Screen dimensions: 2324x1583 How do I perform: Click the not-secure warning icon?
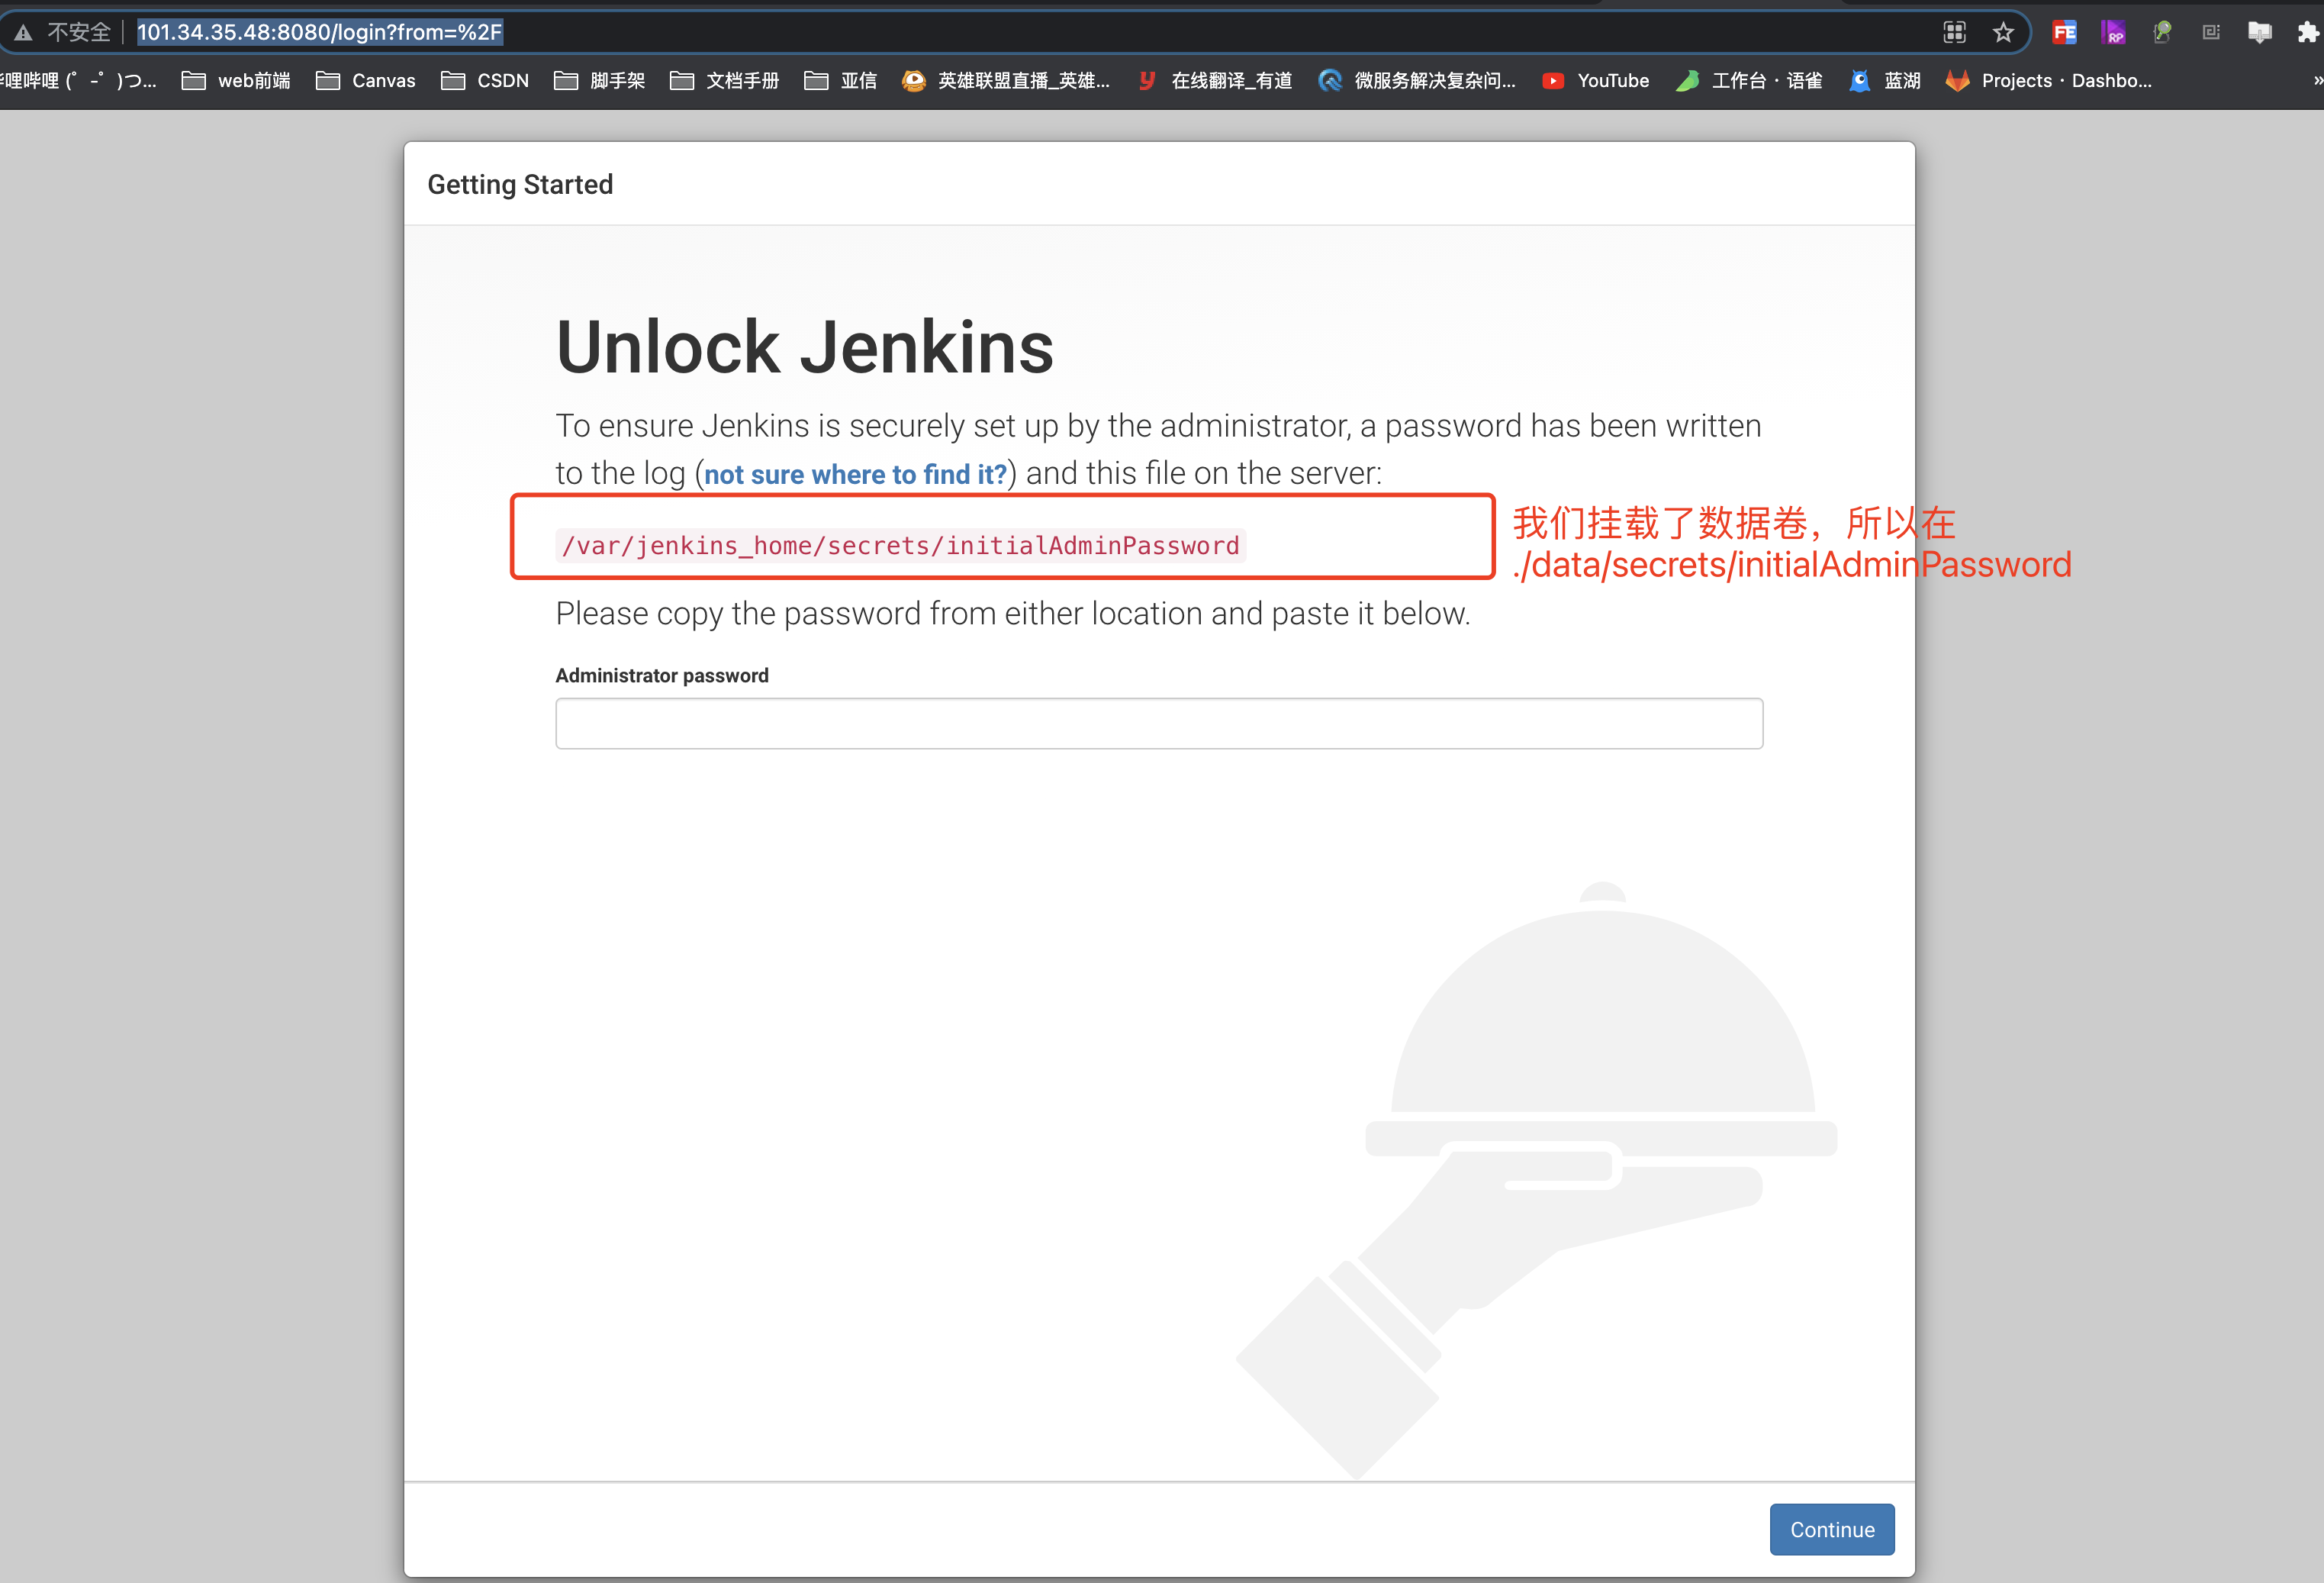[x=23, y=33]
